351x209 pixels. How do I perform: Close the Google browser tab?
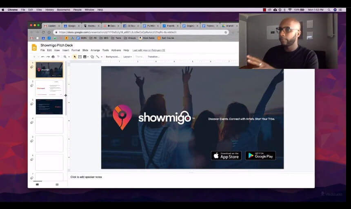pos(79,26)
